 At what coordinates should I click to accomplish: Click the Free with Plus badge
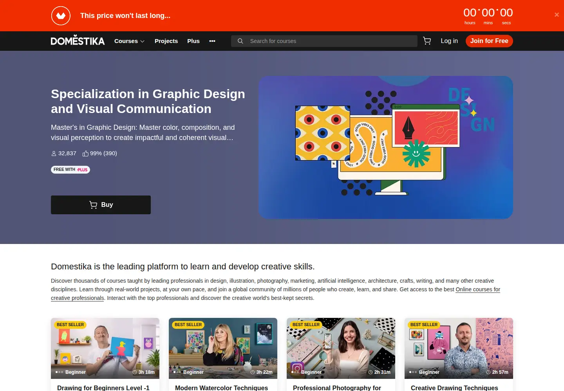70,170
